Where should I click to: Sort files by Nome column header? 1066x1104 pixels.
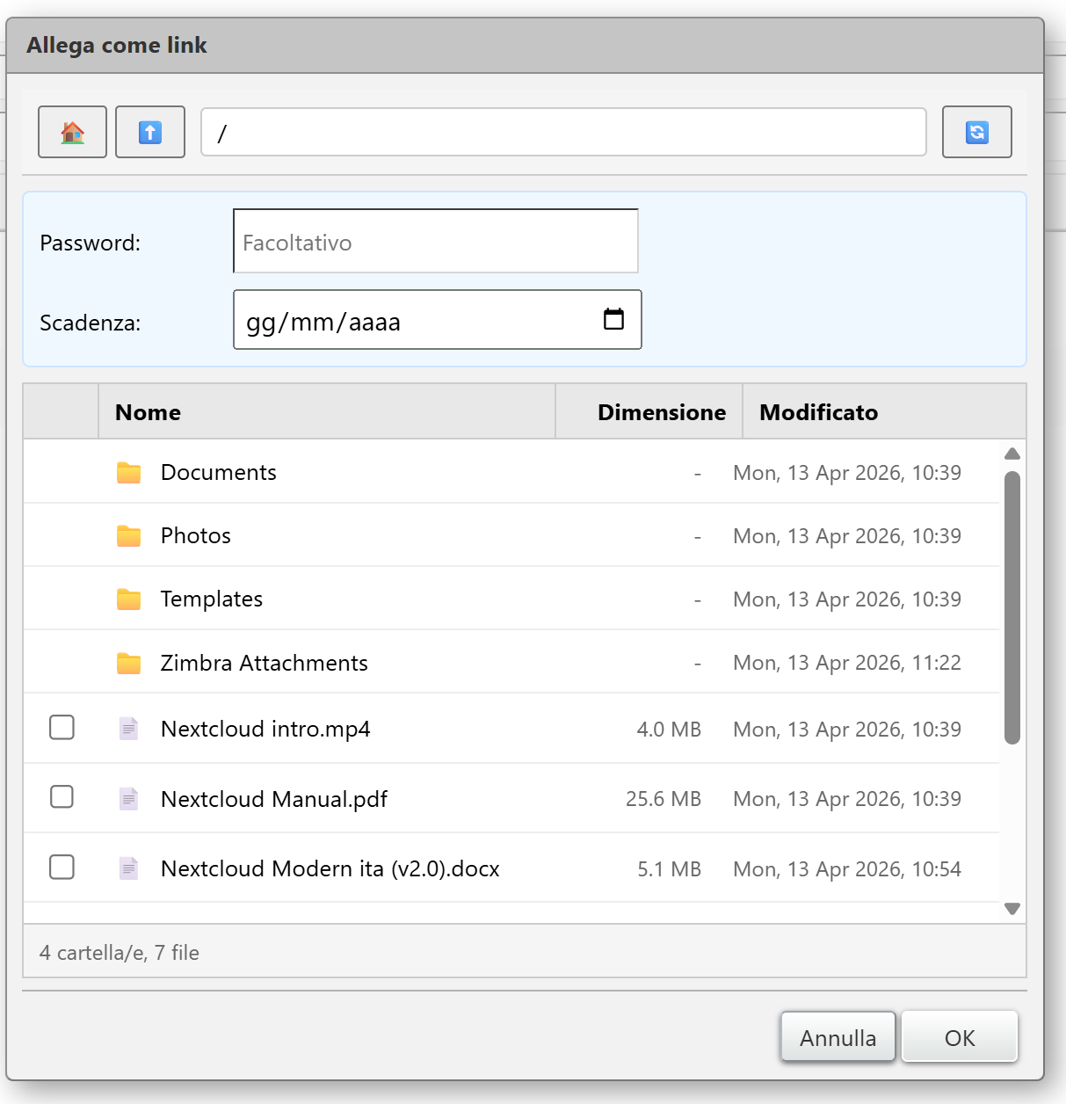149,412
